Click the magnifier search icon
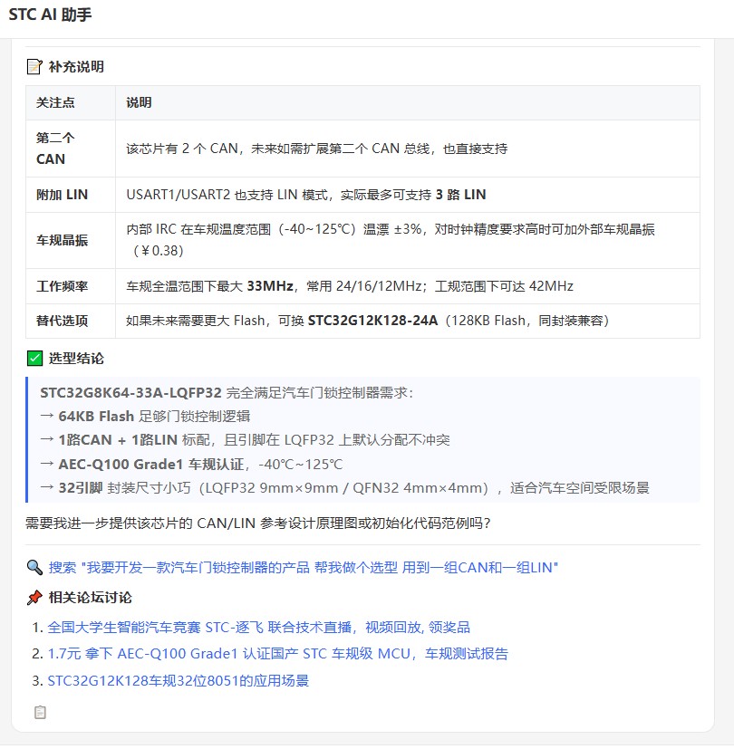Screen dimensions: 734x749 click(34, 568)
